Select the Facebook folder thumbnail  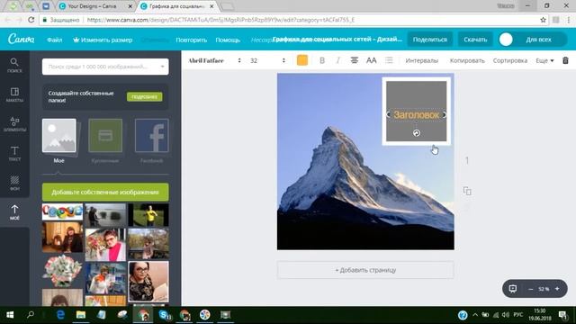pos(152,136)
